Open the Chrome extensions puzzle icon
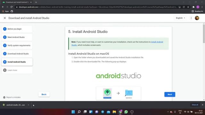 tap(193, 7)
